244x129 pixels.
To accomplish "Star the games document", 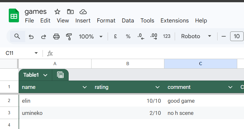I will [57, 12].
